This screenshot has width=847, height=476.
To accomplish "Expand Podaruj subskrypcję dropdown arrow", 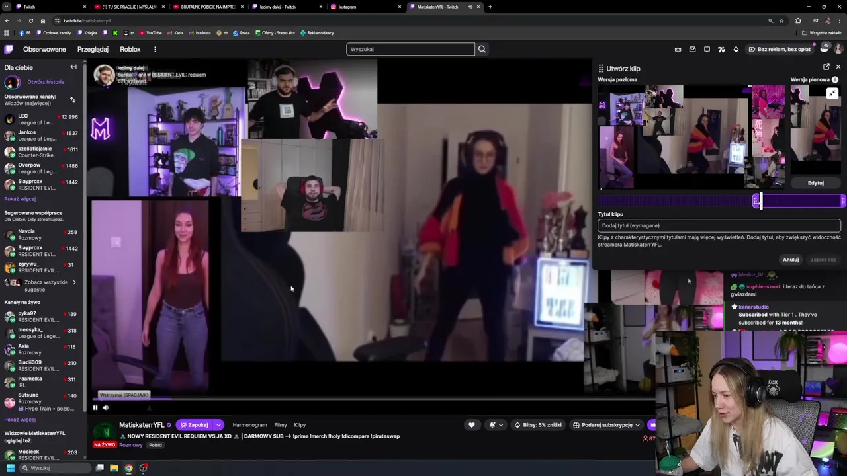I will (637, 425).
